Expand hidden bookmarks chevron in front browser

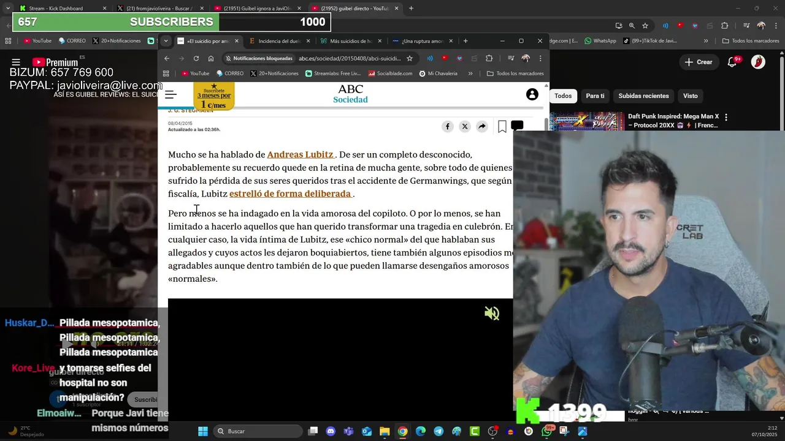tap(470, 73)
